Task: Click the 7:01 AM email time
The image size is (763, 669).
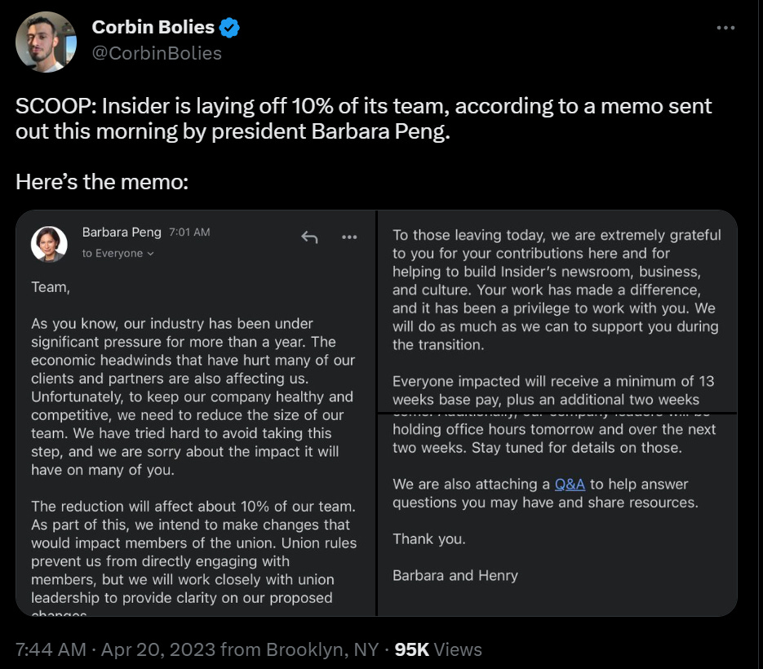Action: click(189, 233)
